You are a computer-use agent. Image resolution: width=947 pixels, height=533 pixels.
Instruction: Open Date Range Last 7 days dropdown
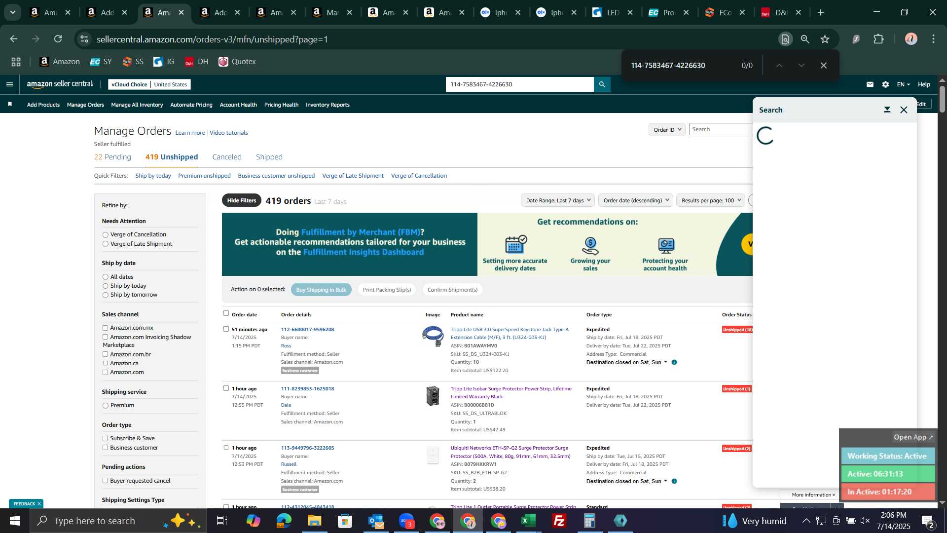tap(557, 200)
